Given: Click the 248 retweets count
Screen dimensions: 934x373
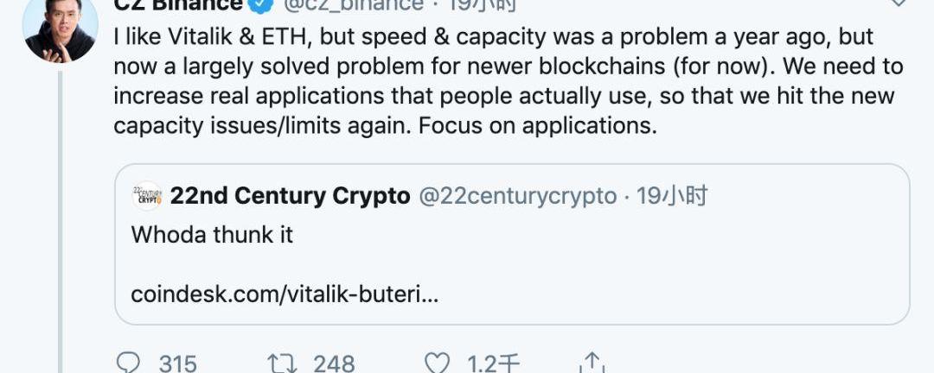Looking at the screenshot, I should click(x=334, y=364).
